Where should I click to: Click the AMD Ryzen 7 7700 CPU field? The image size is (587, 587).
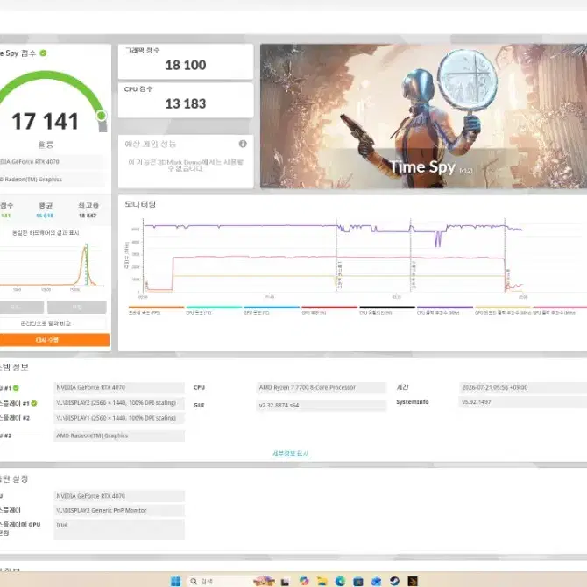(x=321, y=387)
